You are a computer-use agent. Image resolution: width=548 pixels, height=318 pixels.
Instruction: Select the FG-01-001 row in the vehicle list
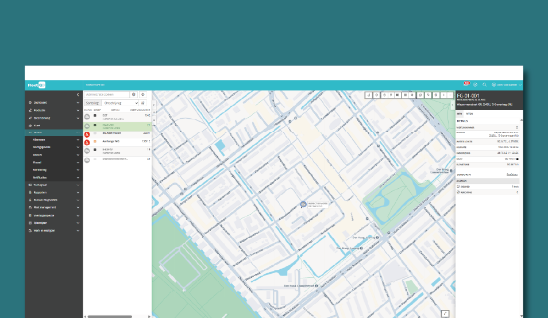coord(117,126)
